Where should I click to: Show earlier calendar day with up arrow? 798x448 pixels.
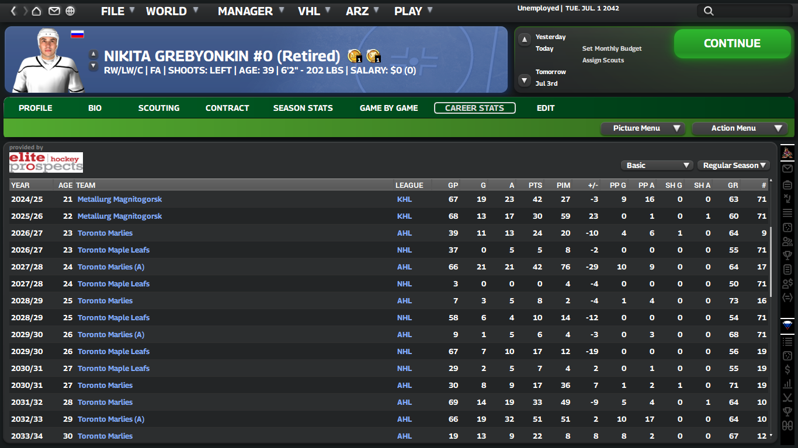coord(525,40)
